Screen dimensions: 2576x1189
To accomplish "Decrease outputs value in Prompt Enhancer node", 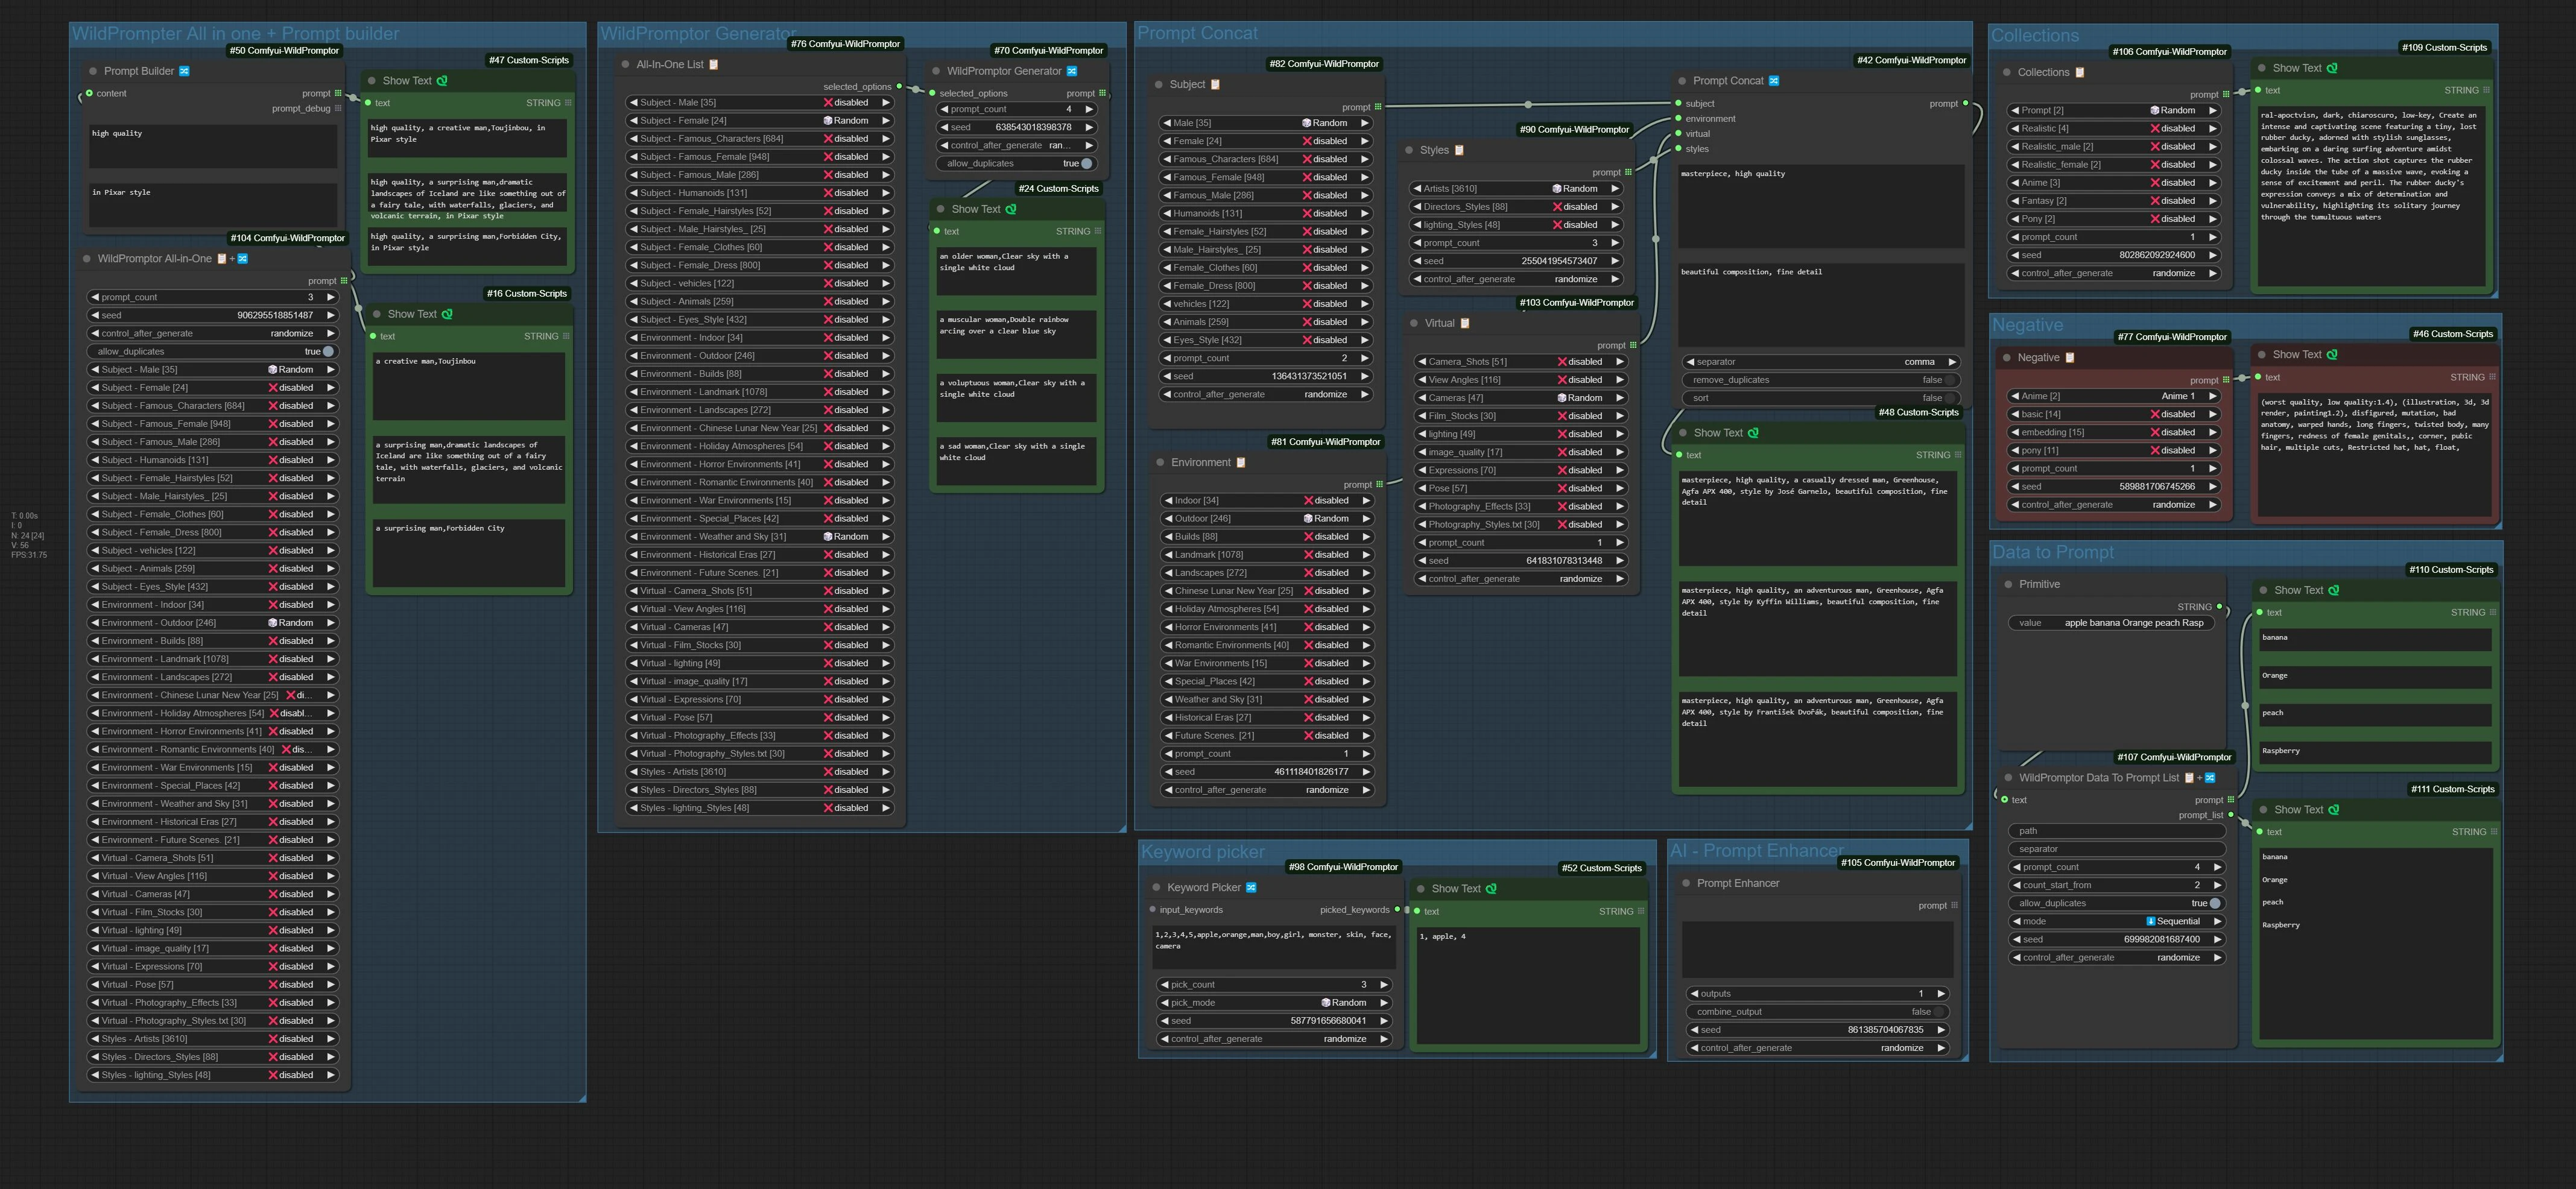I will point(1694,994).
